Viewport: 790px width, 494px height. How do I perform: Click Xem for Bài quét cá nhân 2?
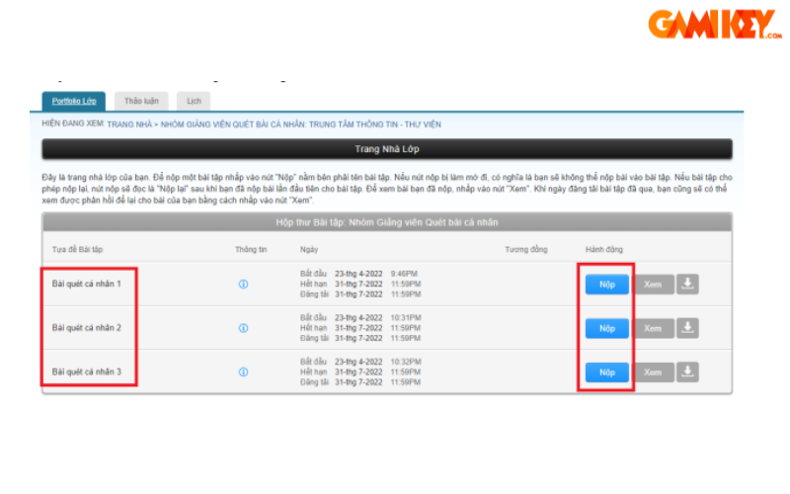point(652,328)
